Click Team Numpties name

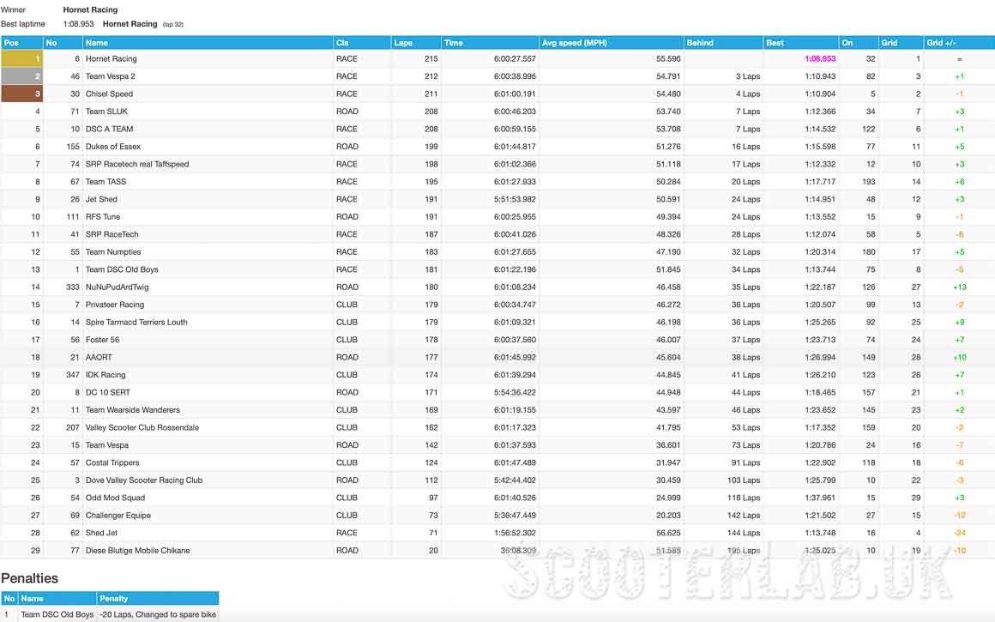tap(113, 252)
